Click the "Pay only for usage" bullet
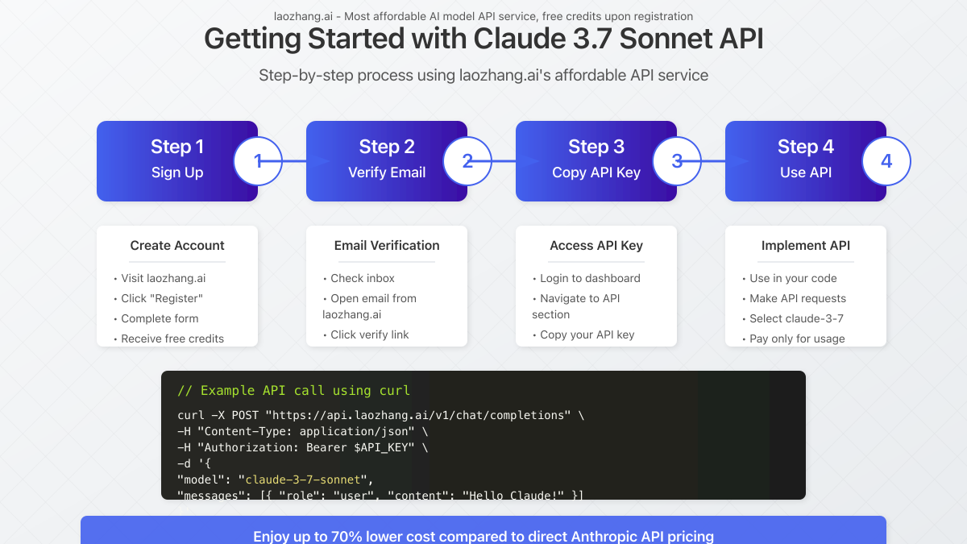 pos(793,338)
